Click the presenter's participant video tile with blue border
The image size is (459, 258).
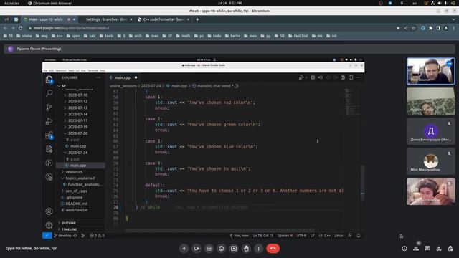click(x=431, y=71)
